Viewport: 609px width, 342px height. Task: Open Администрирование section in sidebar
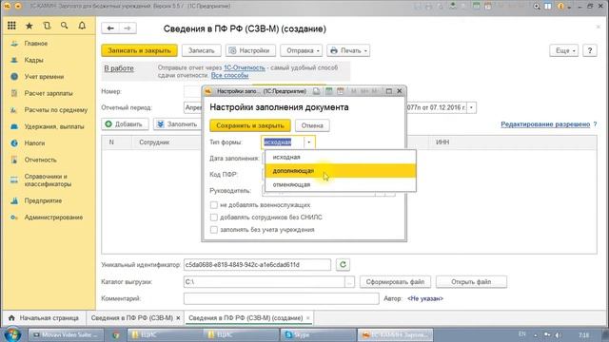[x=53, y=218]
